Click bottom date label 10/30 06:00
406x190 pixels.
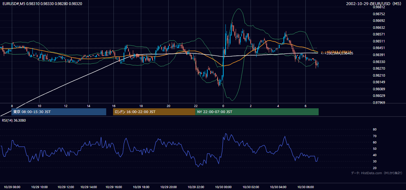pyautogui.click(x=305, y=187)
